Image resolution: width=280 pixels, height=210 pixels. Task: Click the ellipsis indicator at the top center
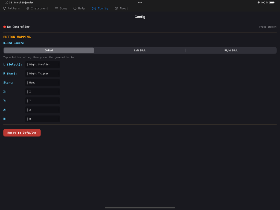pyautogui.click(x=140, y=2)
